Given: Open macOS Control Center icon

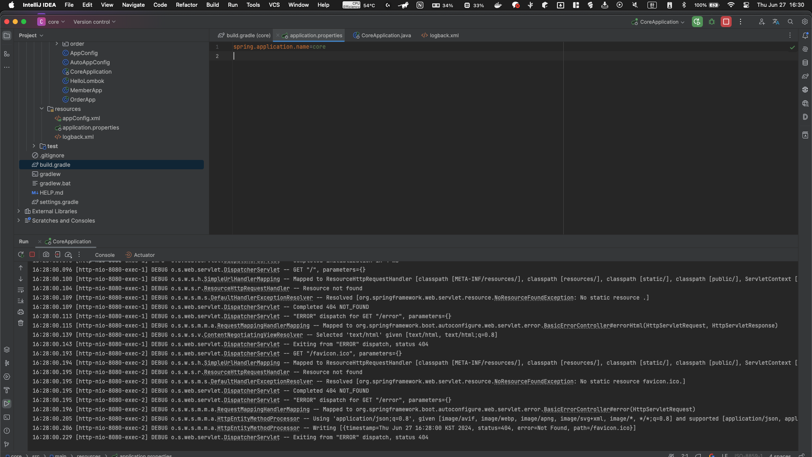Looking at the screenshot, I should (x=746, y=5).
